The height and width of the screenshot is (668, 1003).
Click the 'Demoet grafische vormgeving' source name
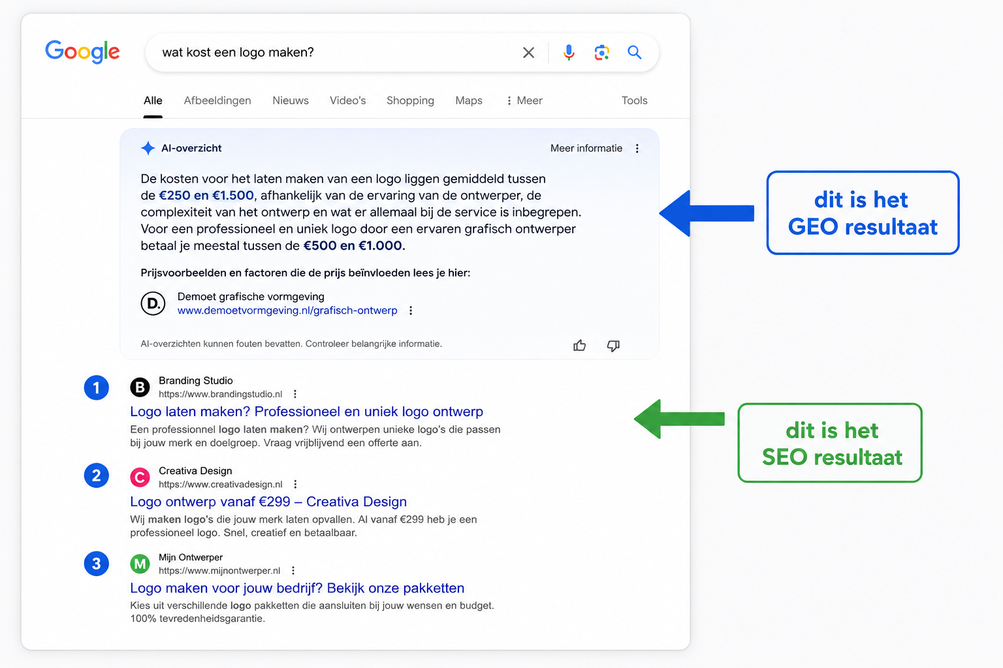(x=251, y=297)
